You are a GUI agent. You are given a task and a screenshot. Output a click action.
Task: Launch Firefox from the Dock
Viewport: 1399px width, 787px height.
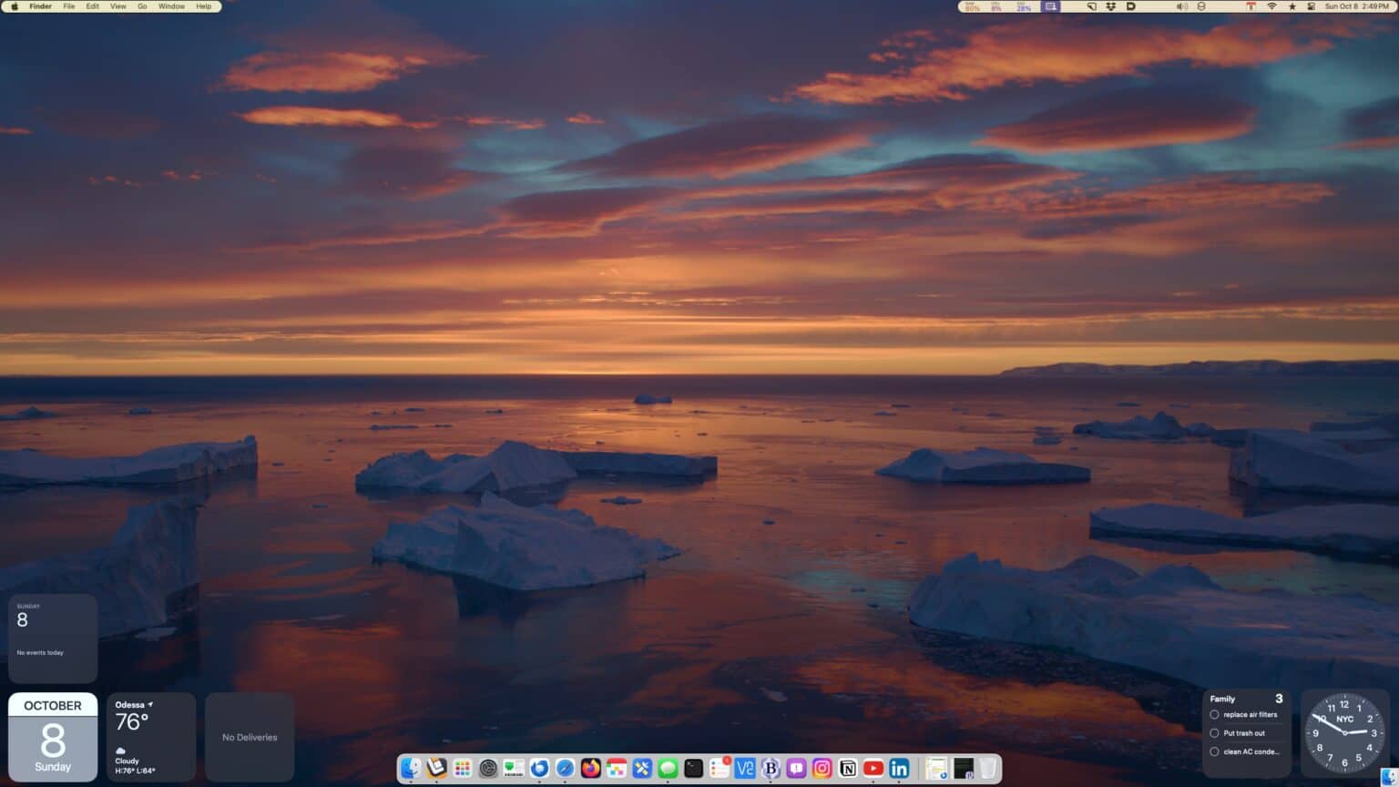pyautogui.click(x=590, y=768)
